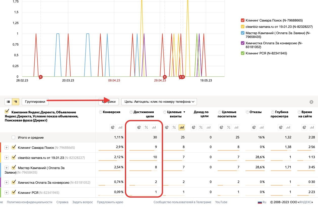
Task: Check the Итого и средние checkbox
Action: pos(14,137)
